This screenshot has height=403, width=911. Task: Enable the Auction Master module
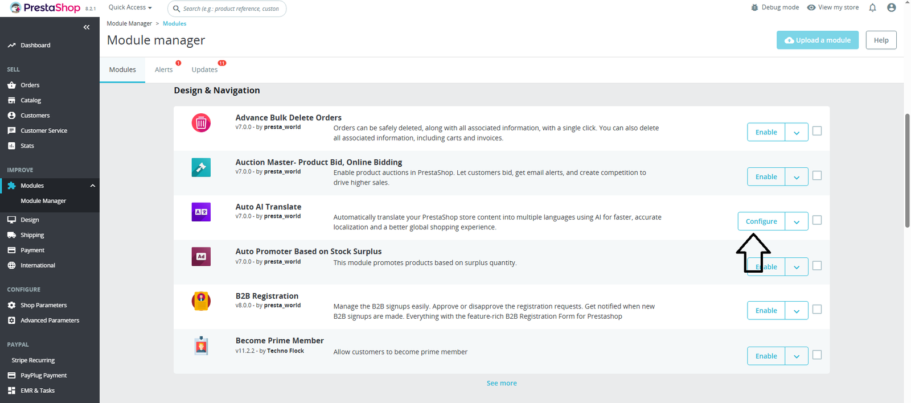(766, 176)
